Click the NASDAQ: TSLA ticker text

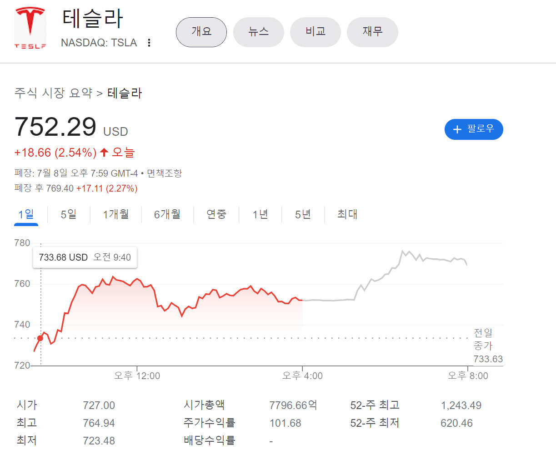point(99,43)
